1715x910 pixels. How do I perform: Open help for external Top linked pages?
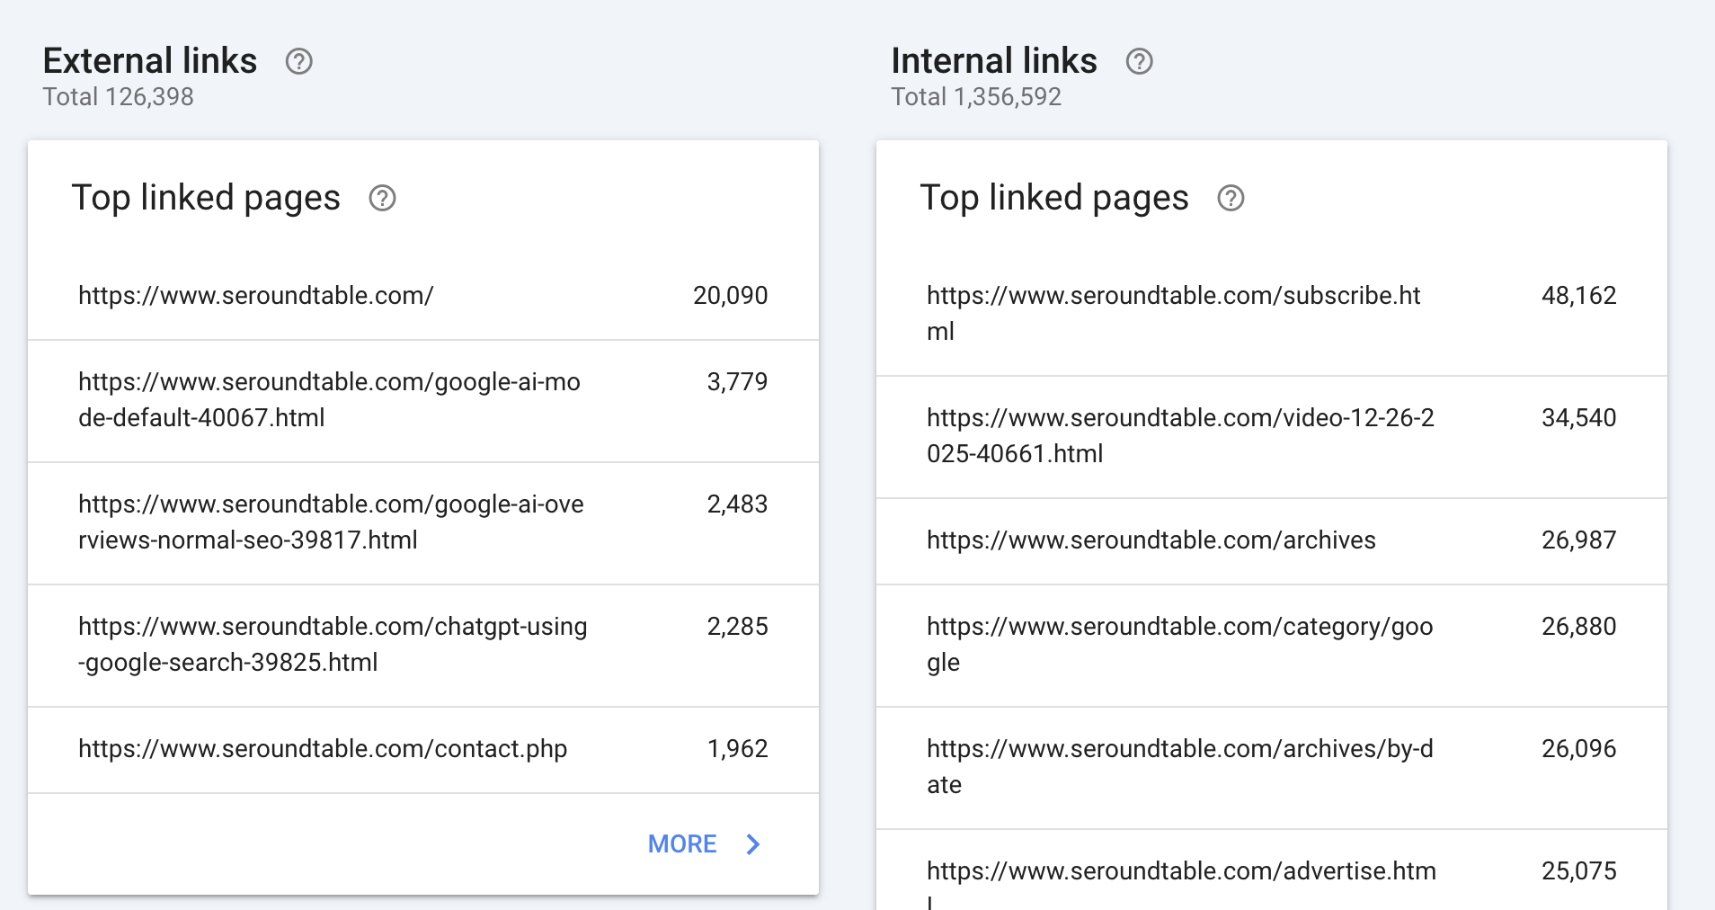[382, 198]
